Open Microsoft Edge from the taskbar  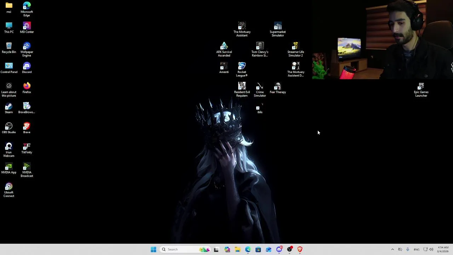[248, 249]
